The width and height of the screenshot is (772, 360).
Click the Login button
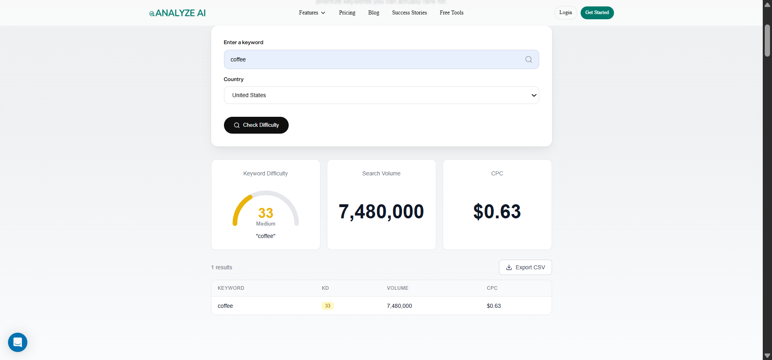pos(566,13)
